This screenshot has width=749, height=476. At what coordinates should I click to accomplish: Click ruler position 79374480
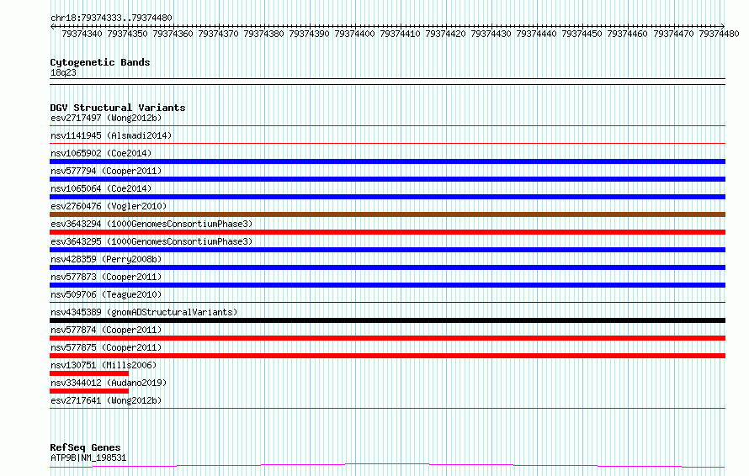point(719,34)
